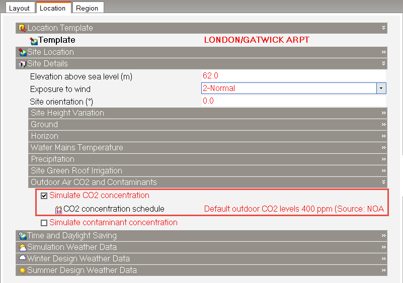This screenshot has height=283, width=403.
Task: Switch to the Region tab
Action: pos(87,8)
